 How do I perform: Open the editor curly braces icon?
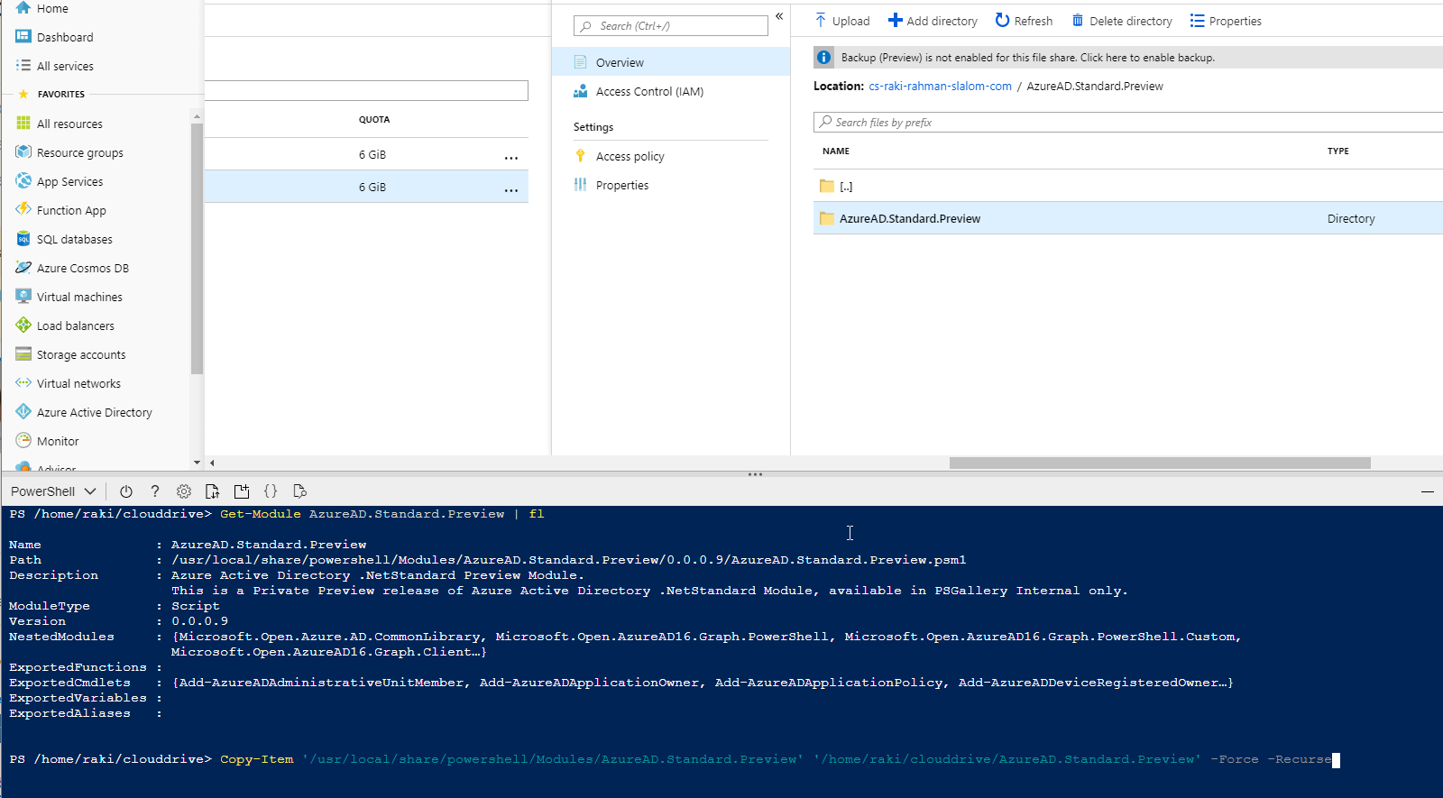(x=271, y=491)
